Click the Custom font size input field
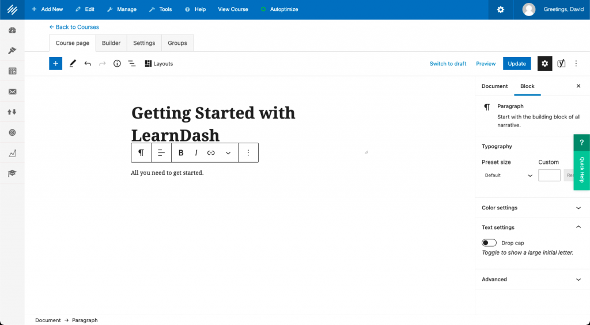This screenshot has height=325, width=590. pyautogui.click(x=549, y=175)
